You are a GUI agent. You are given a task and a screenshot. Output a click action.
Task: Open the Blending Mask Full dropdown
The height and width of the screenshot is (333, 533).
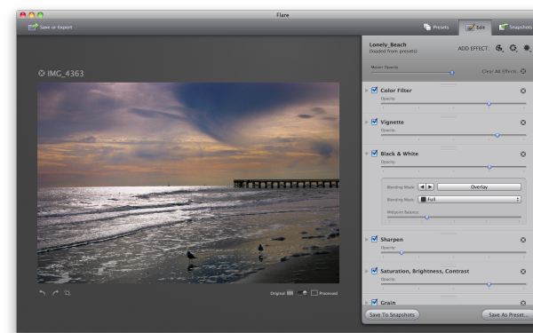click(469, 200)
